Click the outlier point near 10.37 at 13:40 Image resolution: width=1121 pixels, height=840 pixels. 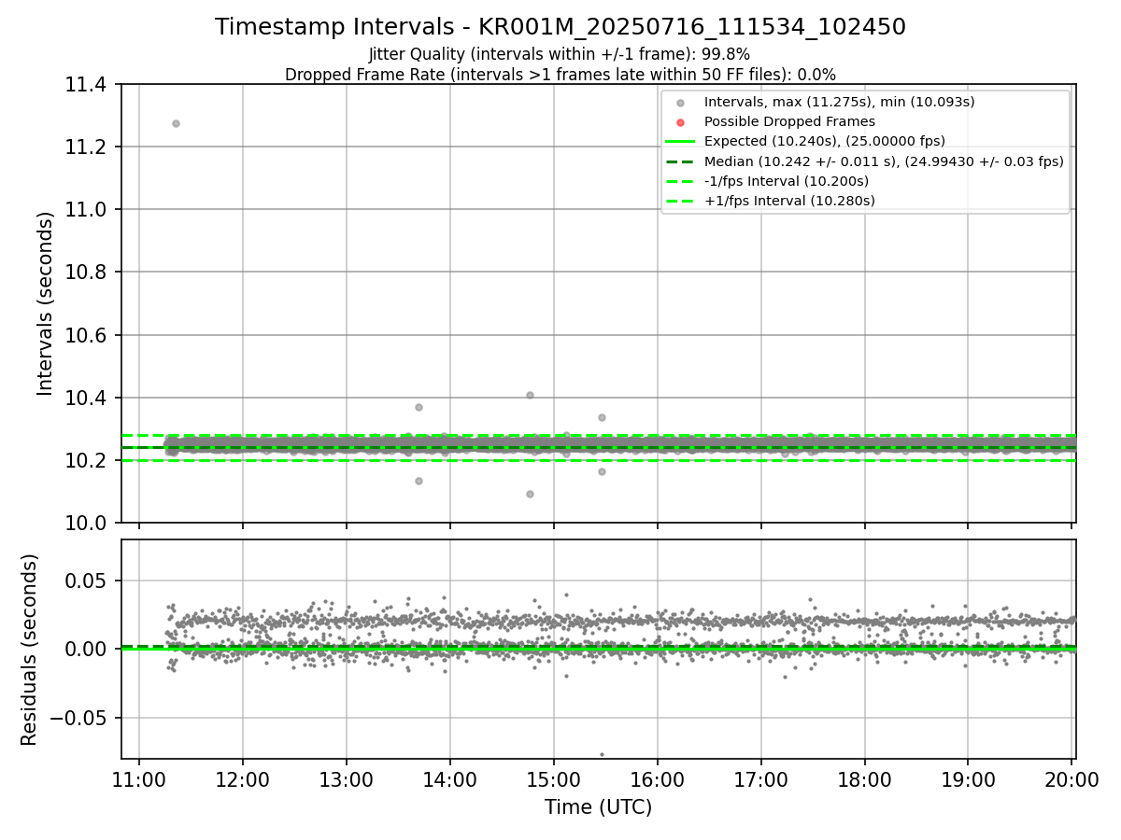coord(419,407)
